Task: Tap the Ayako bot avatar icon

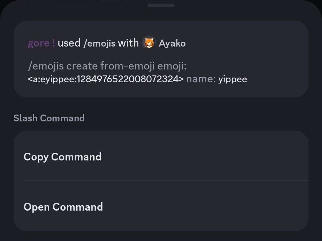Action: (149, 43)
